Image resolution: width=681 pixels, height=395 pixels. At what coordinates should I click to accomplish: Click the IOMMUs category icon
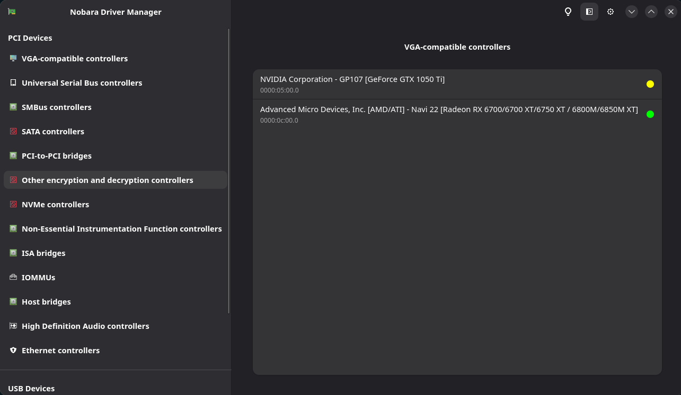[13, 278]
